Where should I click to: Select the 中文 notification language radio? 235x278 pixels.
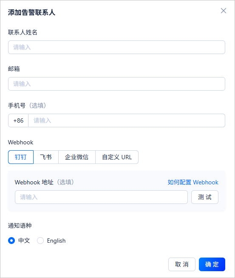11,241
